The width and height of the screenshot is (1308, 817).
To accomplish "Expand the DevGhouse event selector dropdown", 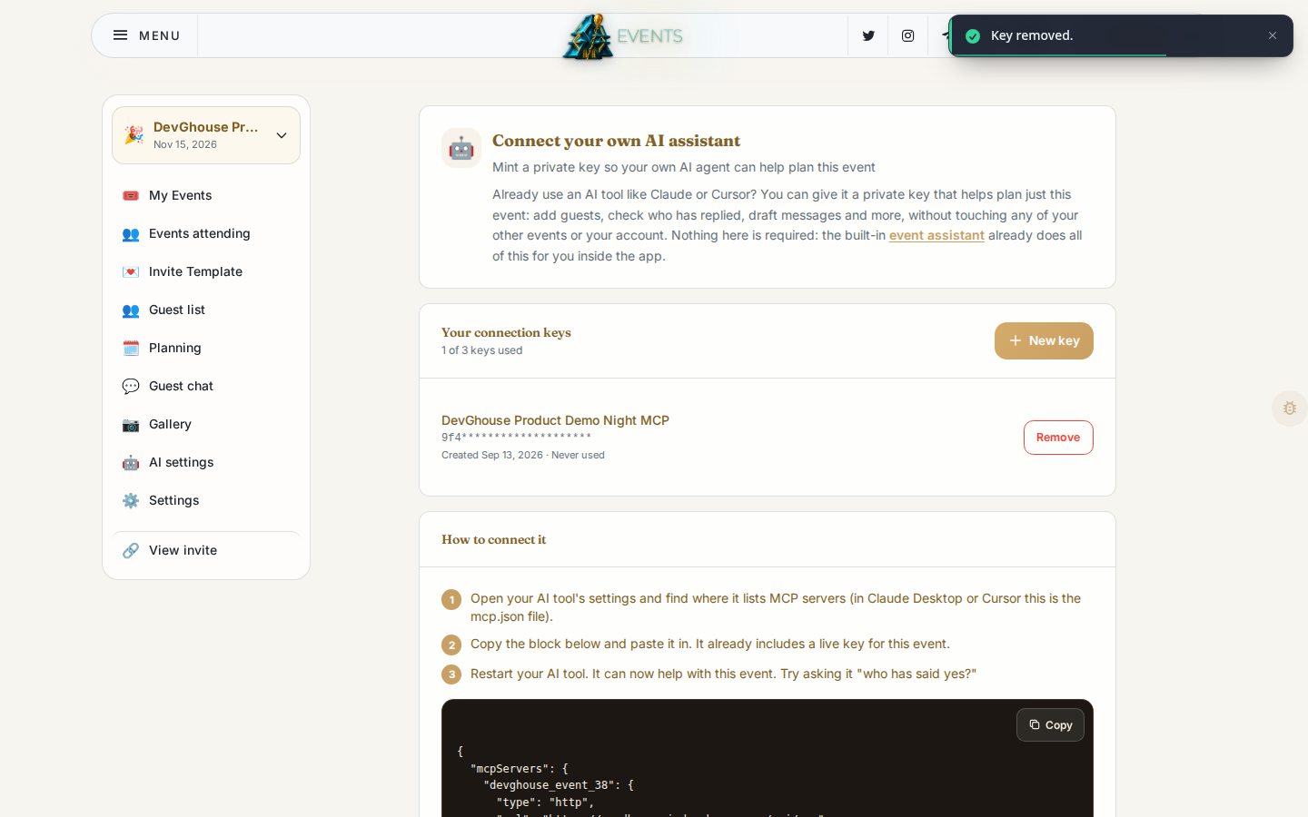I will point(206,135).
